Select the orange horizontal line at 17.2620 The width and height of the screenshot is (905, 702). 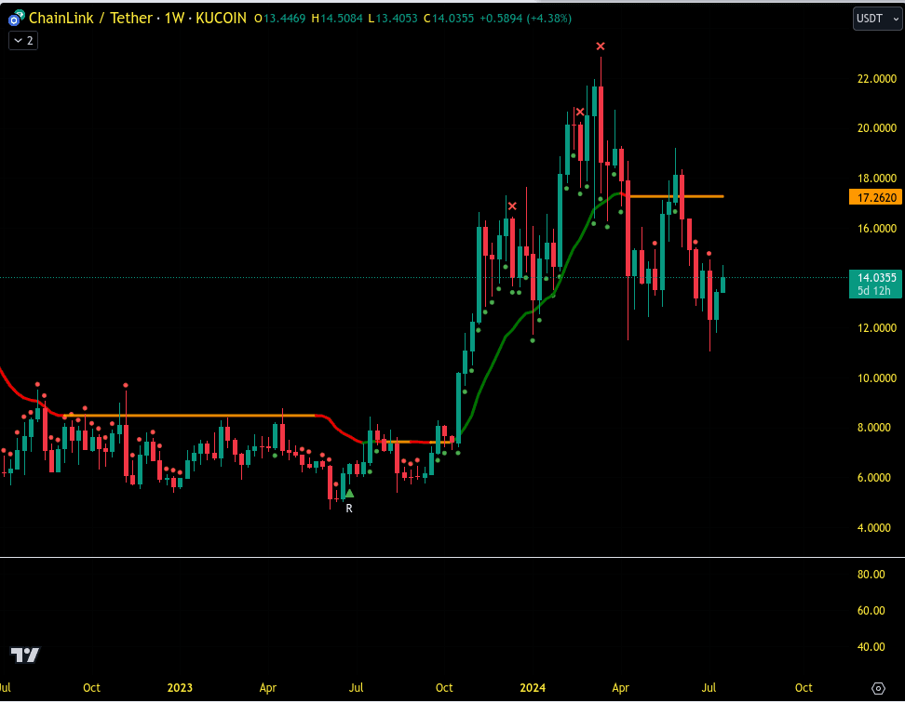click(x=675, y=196)
